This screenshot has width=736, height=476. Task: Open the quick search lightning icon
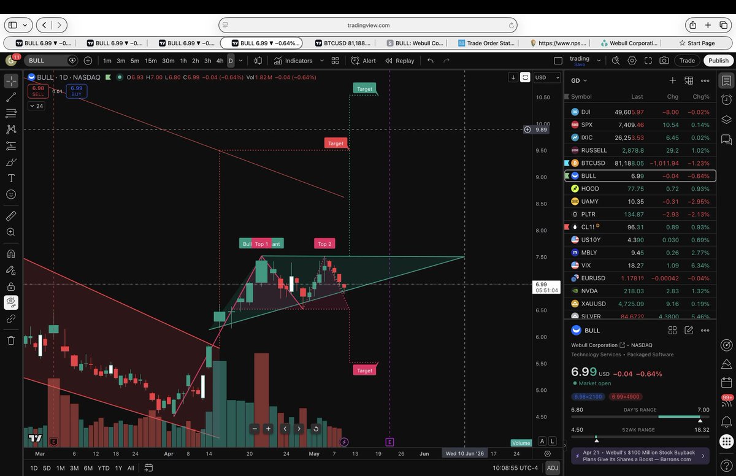(616, 61)
